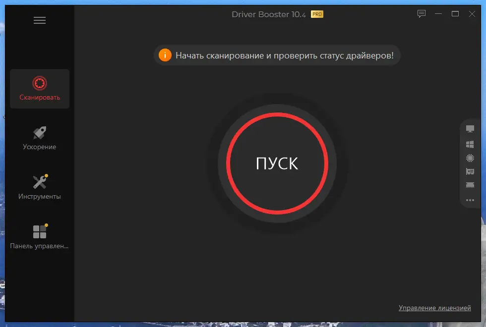This screenshot has height=327, width=486.
Task: Click the Управление лицензией link
Action: [434, 308]
